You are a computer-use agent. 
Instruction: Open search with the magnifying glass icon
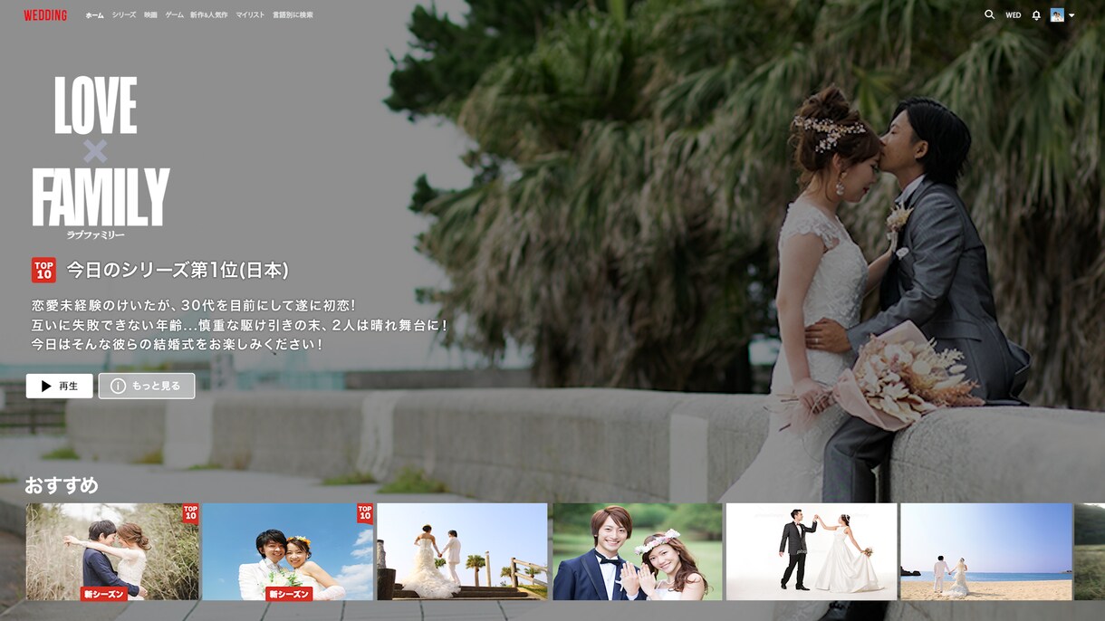pyautogui.click(x=989, y=14)
